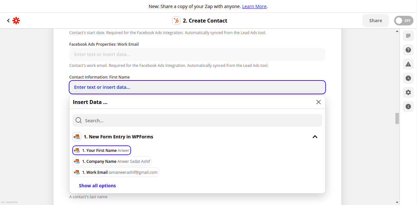Open the gear settings icon
Screen dimensions: 417x205
(x=408, y=92)
